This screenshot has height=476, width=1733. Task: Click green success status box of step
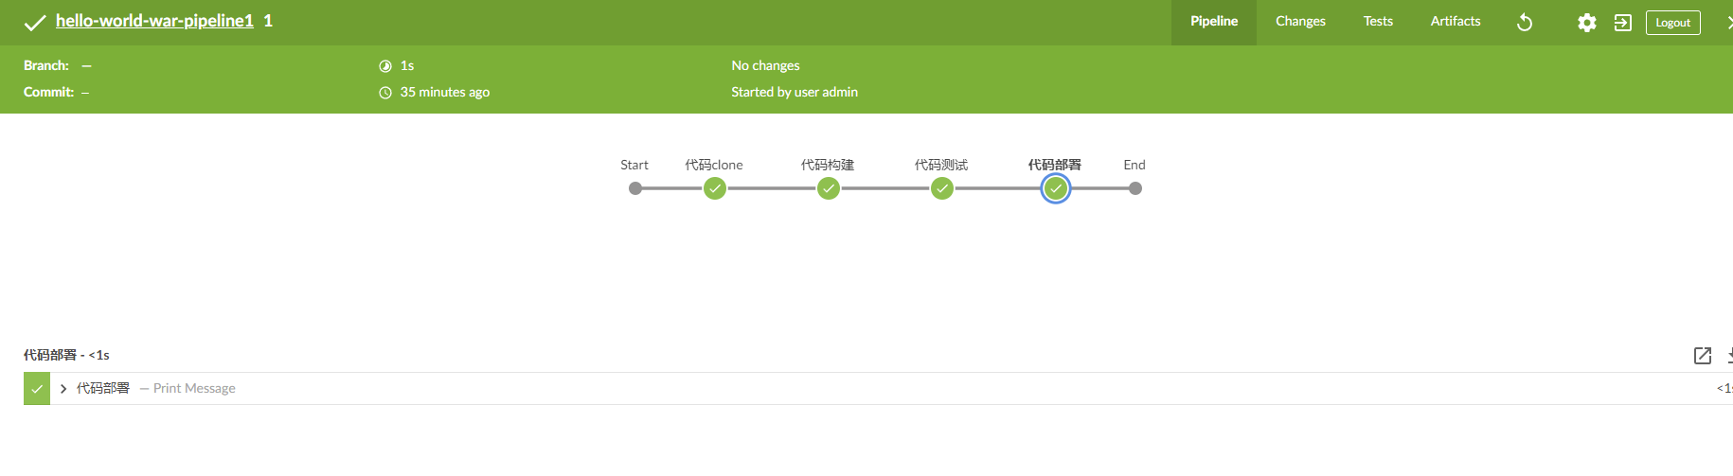37,389
